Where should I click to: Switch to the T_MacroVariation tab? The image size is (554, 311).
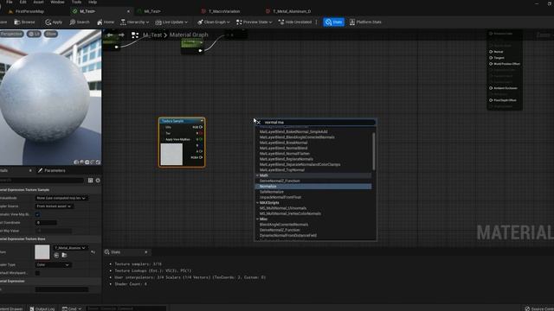(x=224, y=11)
